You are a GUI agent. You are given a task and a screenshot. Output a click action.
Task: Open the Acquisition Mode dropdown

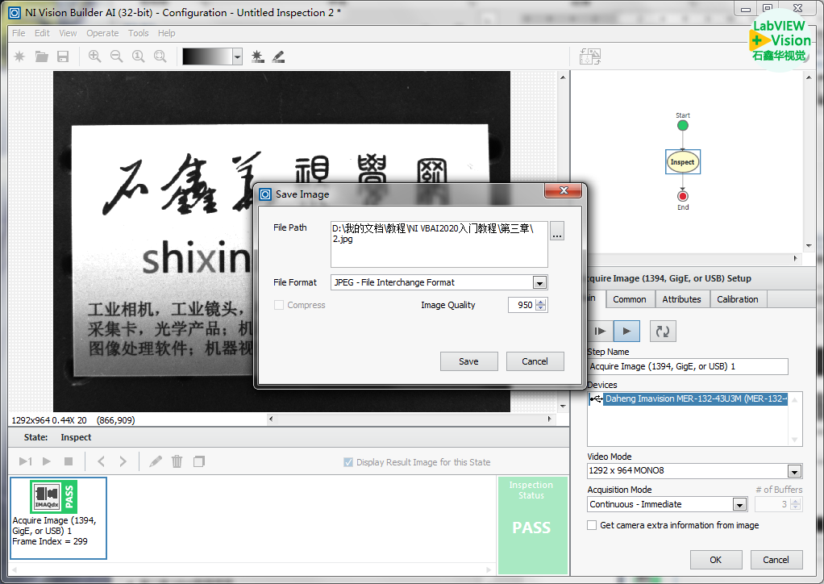(739, 505)
